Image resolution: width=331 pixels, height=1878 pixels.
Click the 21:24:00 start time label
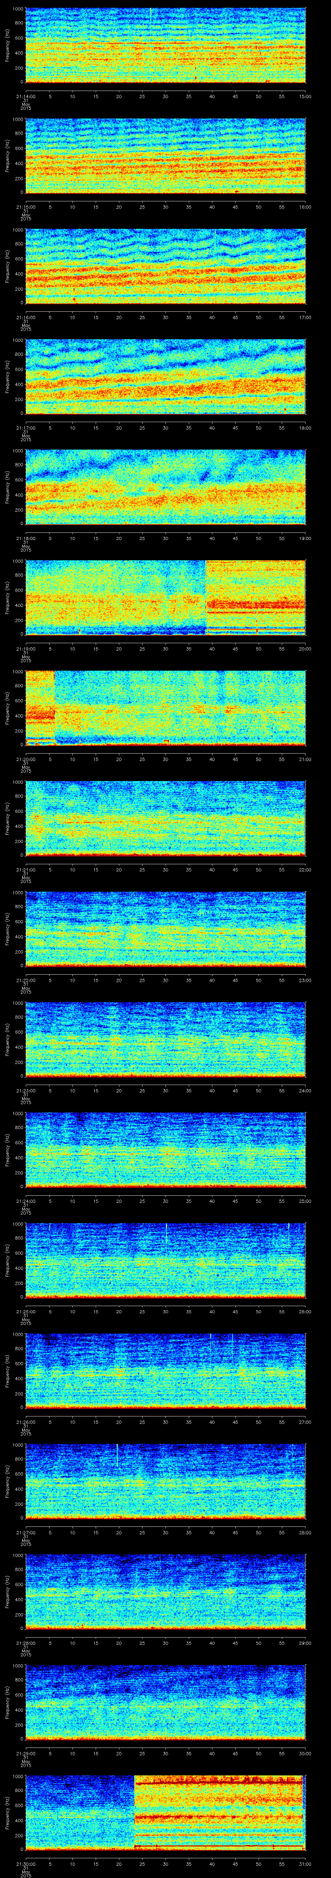click(26, 1202)
